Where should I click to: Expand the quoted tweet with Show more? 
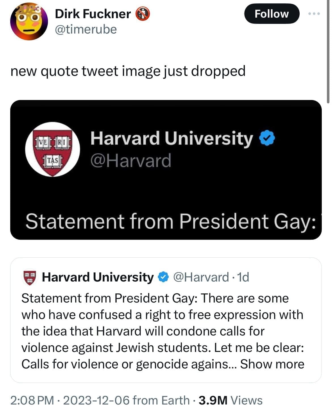[272, 364]
